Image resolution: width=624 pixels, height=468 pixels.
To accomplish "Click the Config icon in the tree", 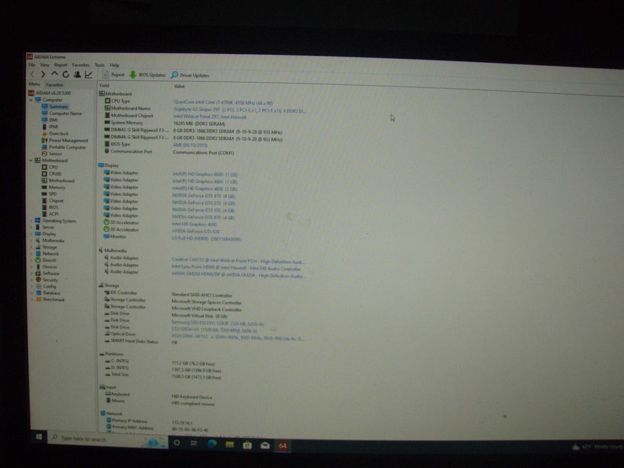I will tap(39, 286).
